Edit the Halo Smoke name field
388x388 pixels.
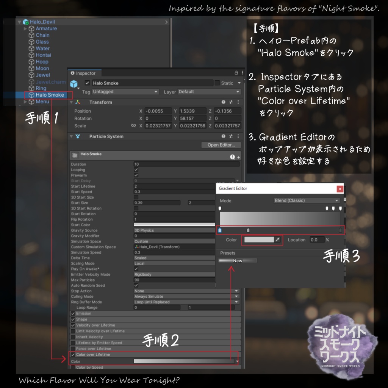[x=152, y=83]
